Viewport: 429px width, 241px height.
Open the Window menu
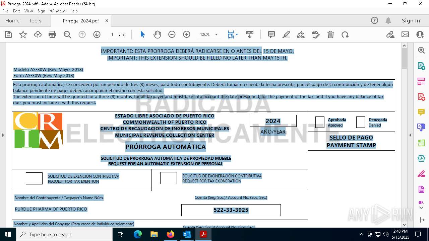[x=57, y=11]
